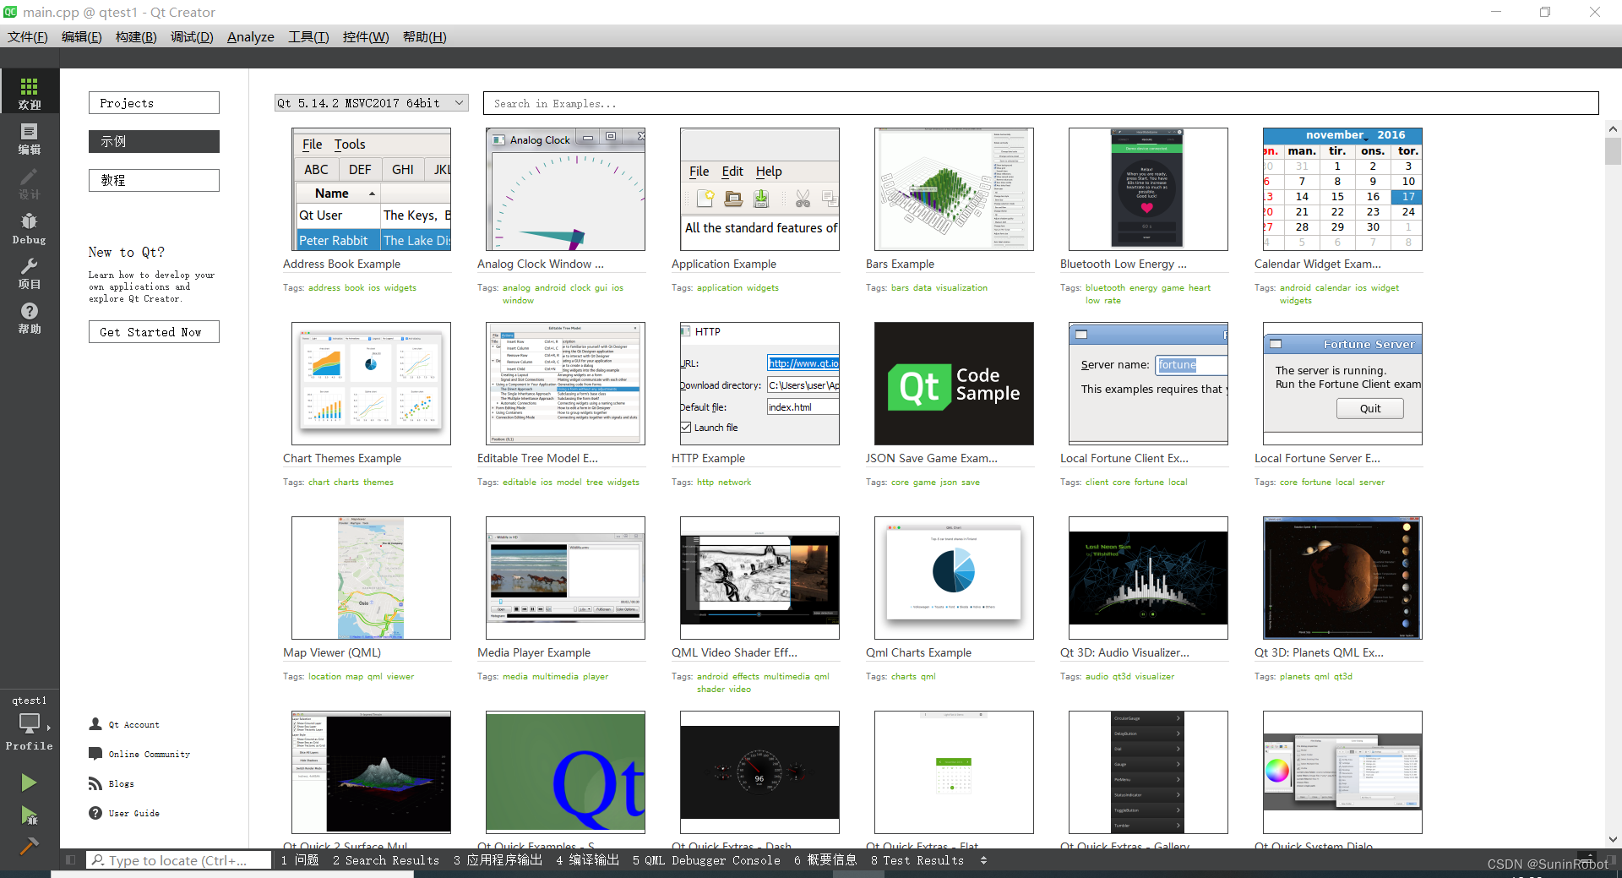Open the 文件(F) menu
The height and width of the screenshot is (878, 1622).
[28, 37]
